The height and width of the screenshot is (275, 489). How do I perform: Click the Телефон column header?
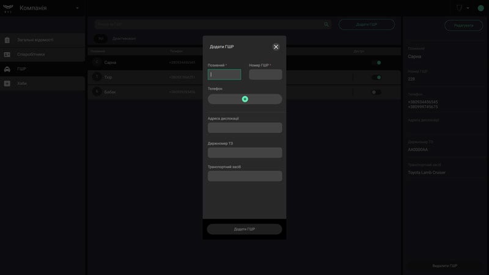point(176,51)
